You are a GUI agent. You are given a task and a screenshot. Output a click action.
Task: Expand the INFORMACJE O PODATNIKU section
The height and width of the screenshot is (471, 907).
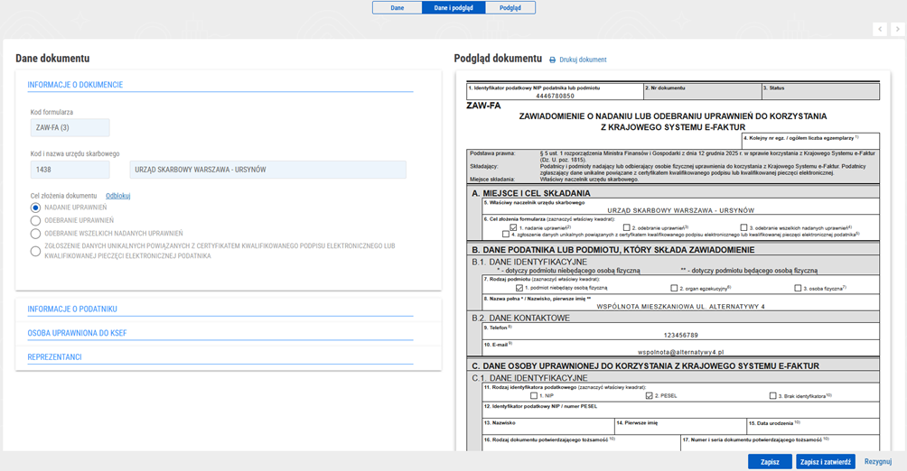[x=73, y=309]
